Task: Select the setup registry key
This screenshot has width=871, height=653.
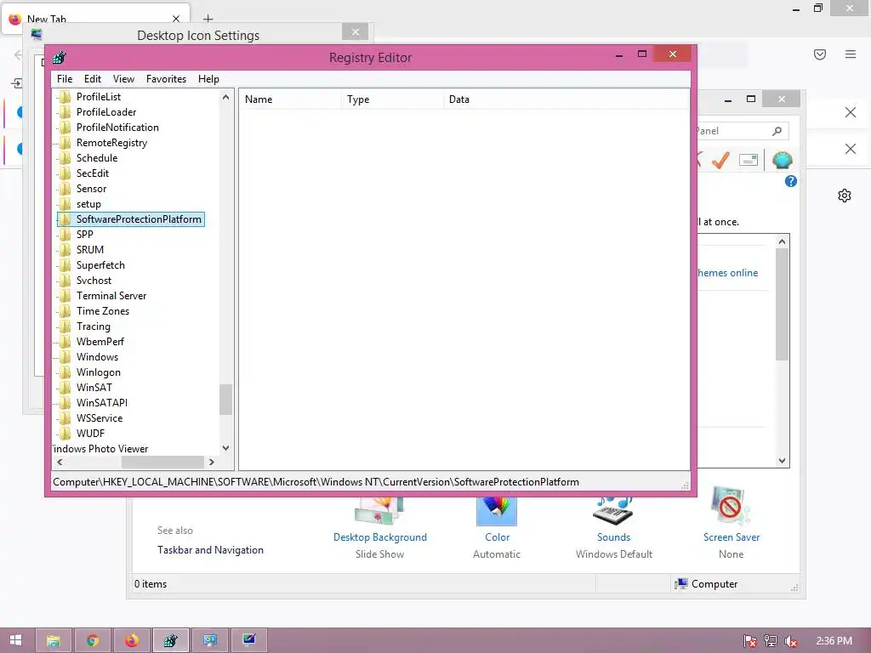Action: pyautogui.click(x=88, y=204)
